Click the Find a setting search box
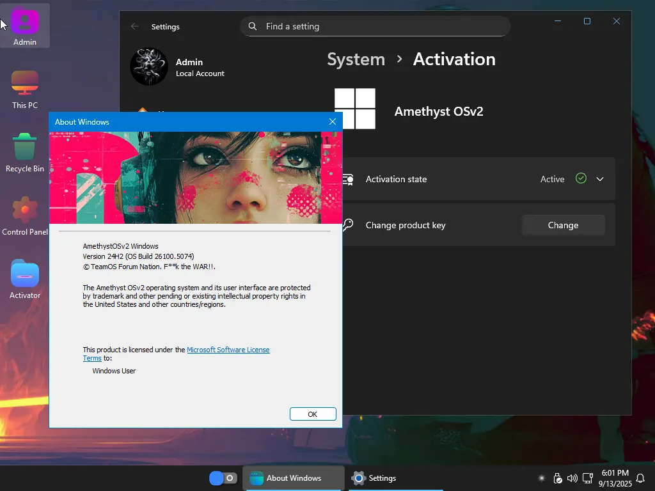Image resolution: width=655 pixels, height=491 pixels. (x=375, y=26)
